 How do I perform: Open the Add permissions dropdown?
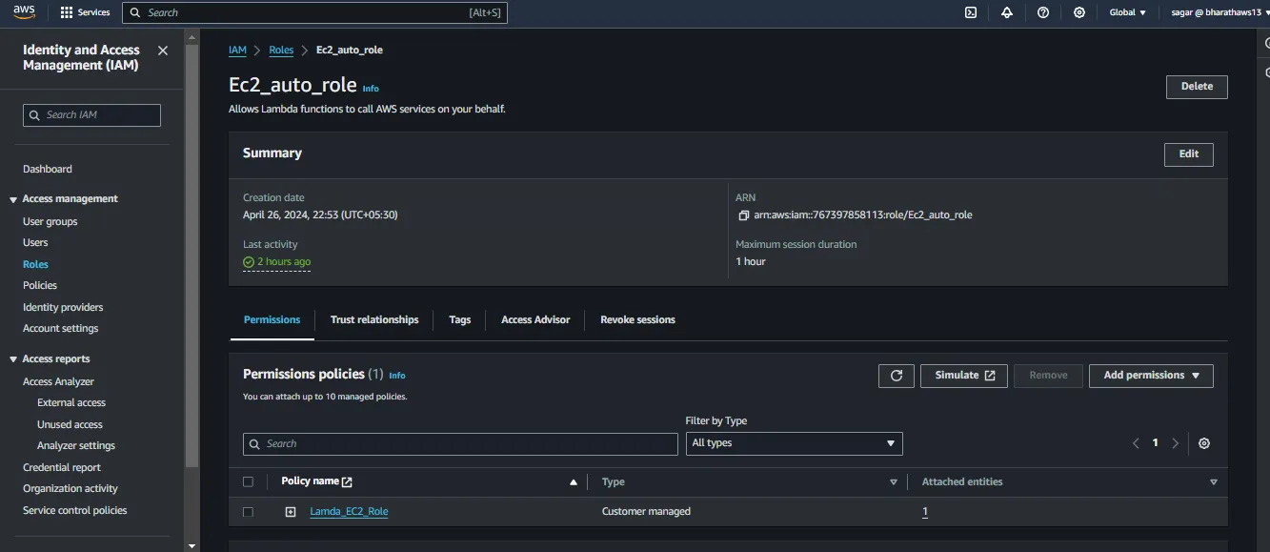tap(1151, 376)
